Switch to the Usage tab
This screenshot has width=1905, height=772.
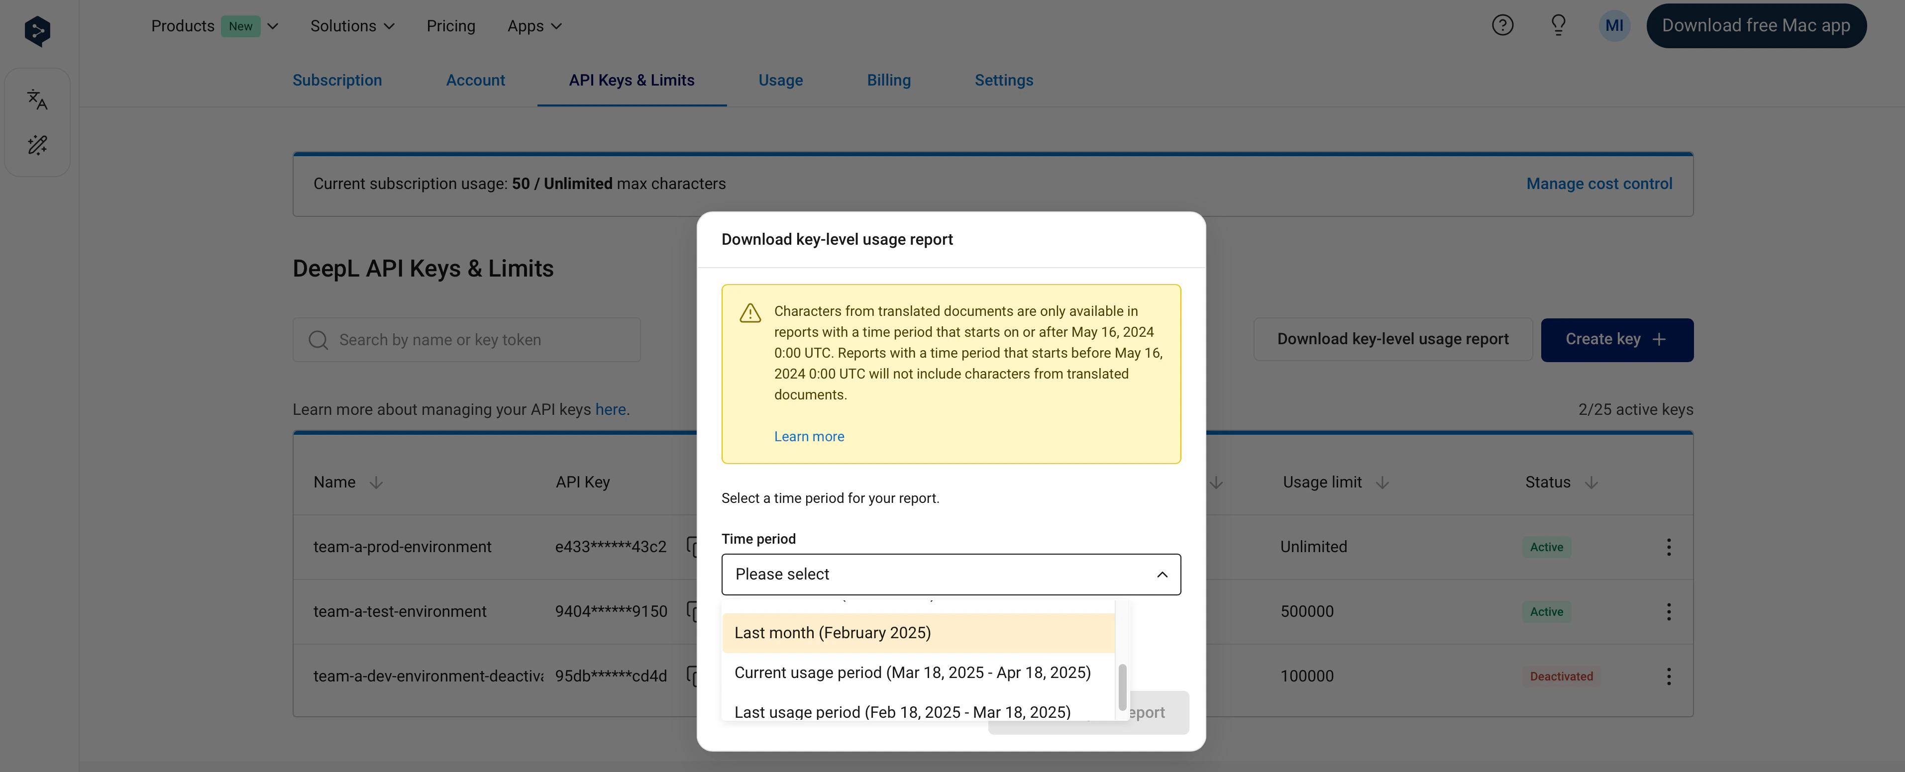click(x=780, y=80)
